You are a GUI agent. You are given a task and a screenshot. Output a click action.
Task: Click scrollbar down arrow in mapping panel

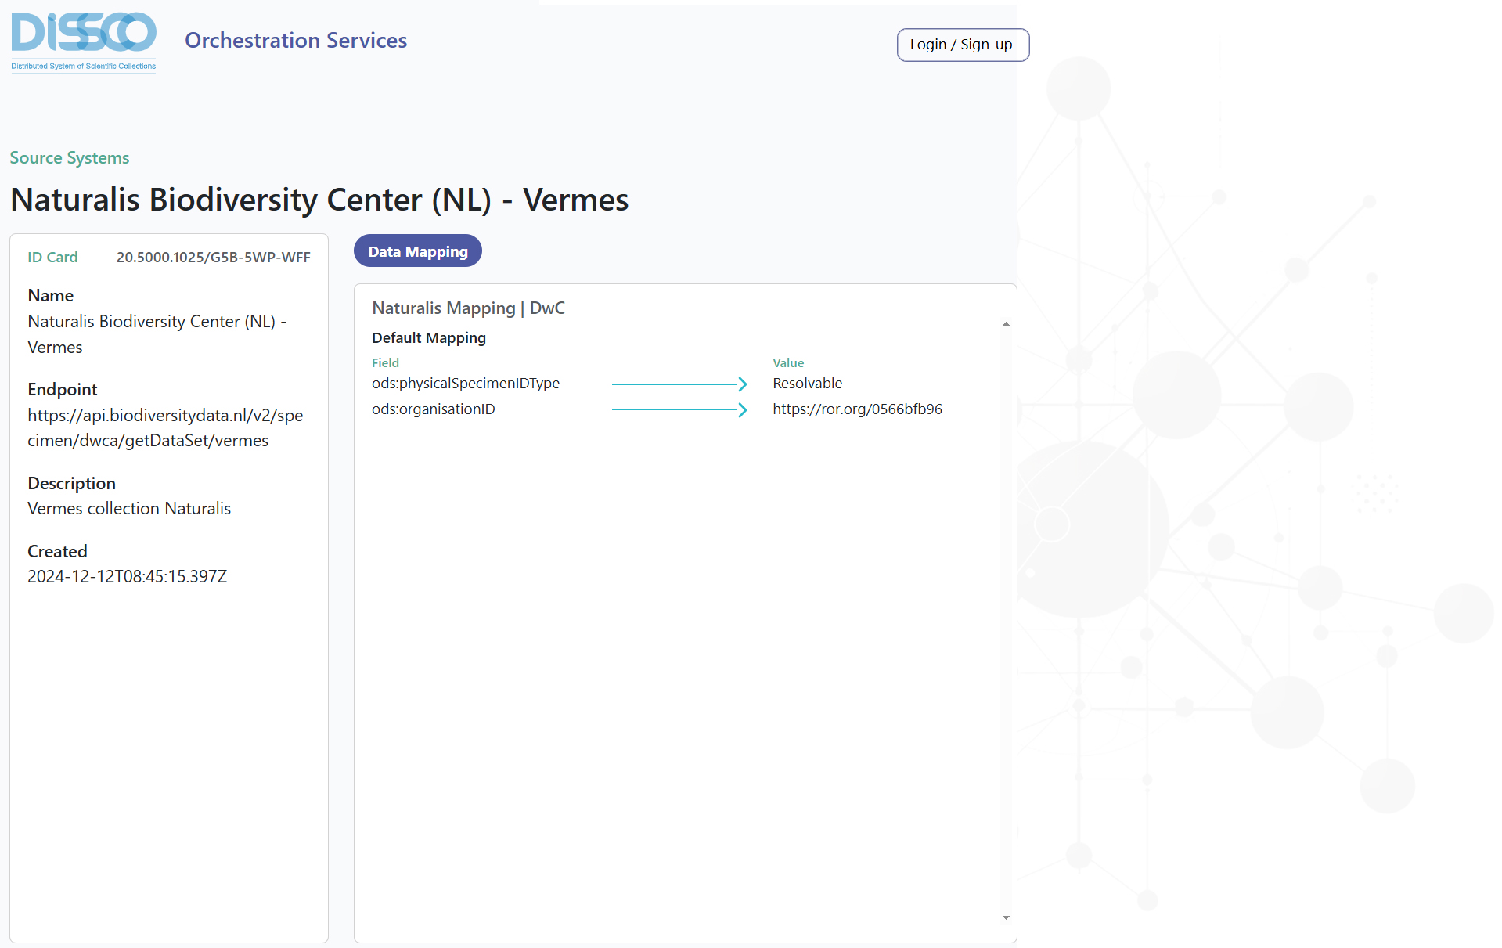pos(1006,917)
